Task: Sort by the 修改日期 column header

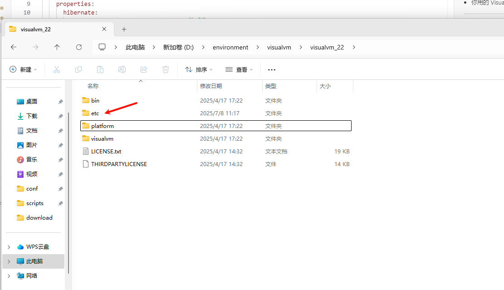Action: coord(211,86)
